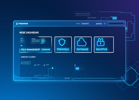Viewport: 139px width, 100px height.
Task: Open the BACKPUS gift-box card
Action: click(104, 45)
